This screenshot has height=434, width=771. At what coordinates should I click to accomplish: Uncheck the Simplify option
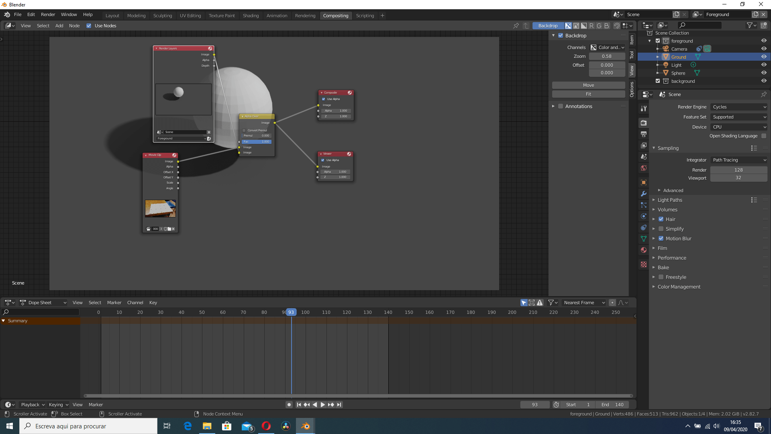click(x=661, y=229)
